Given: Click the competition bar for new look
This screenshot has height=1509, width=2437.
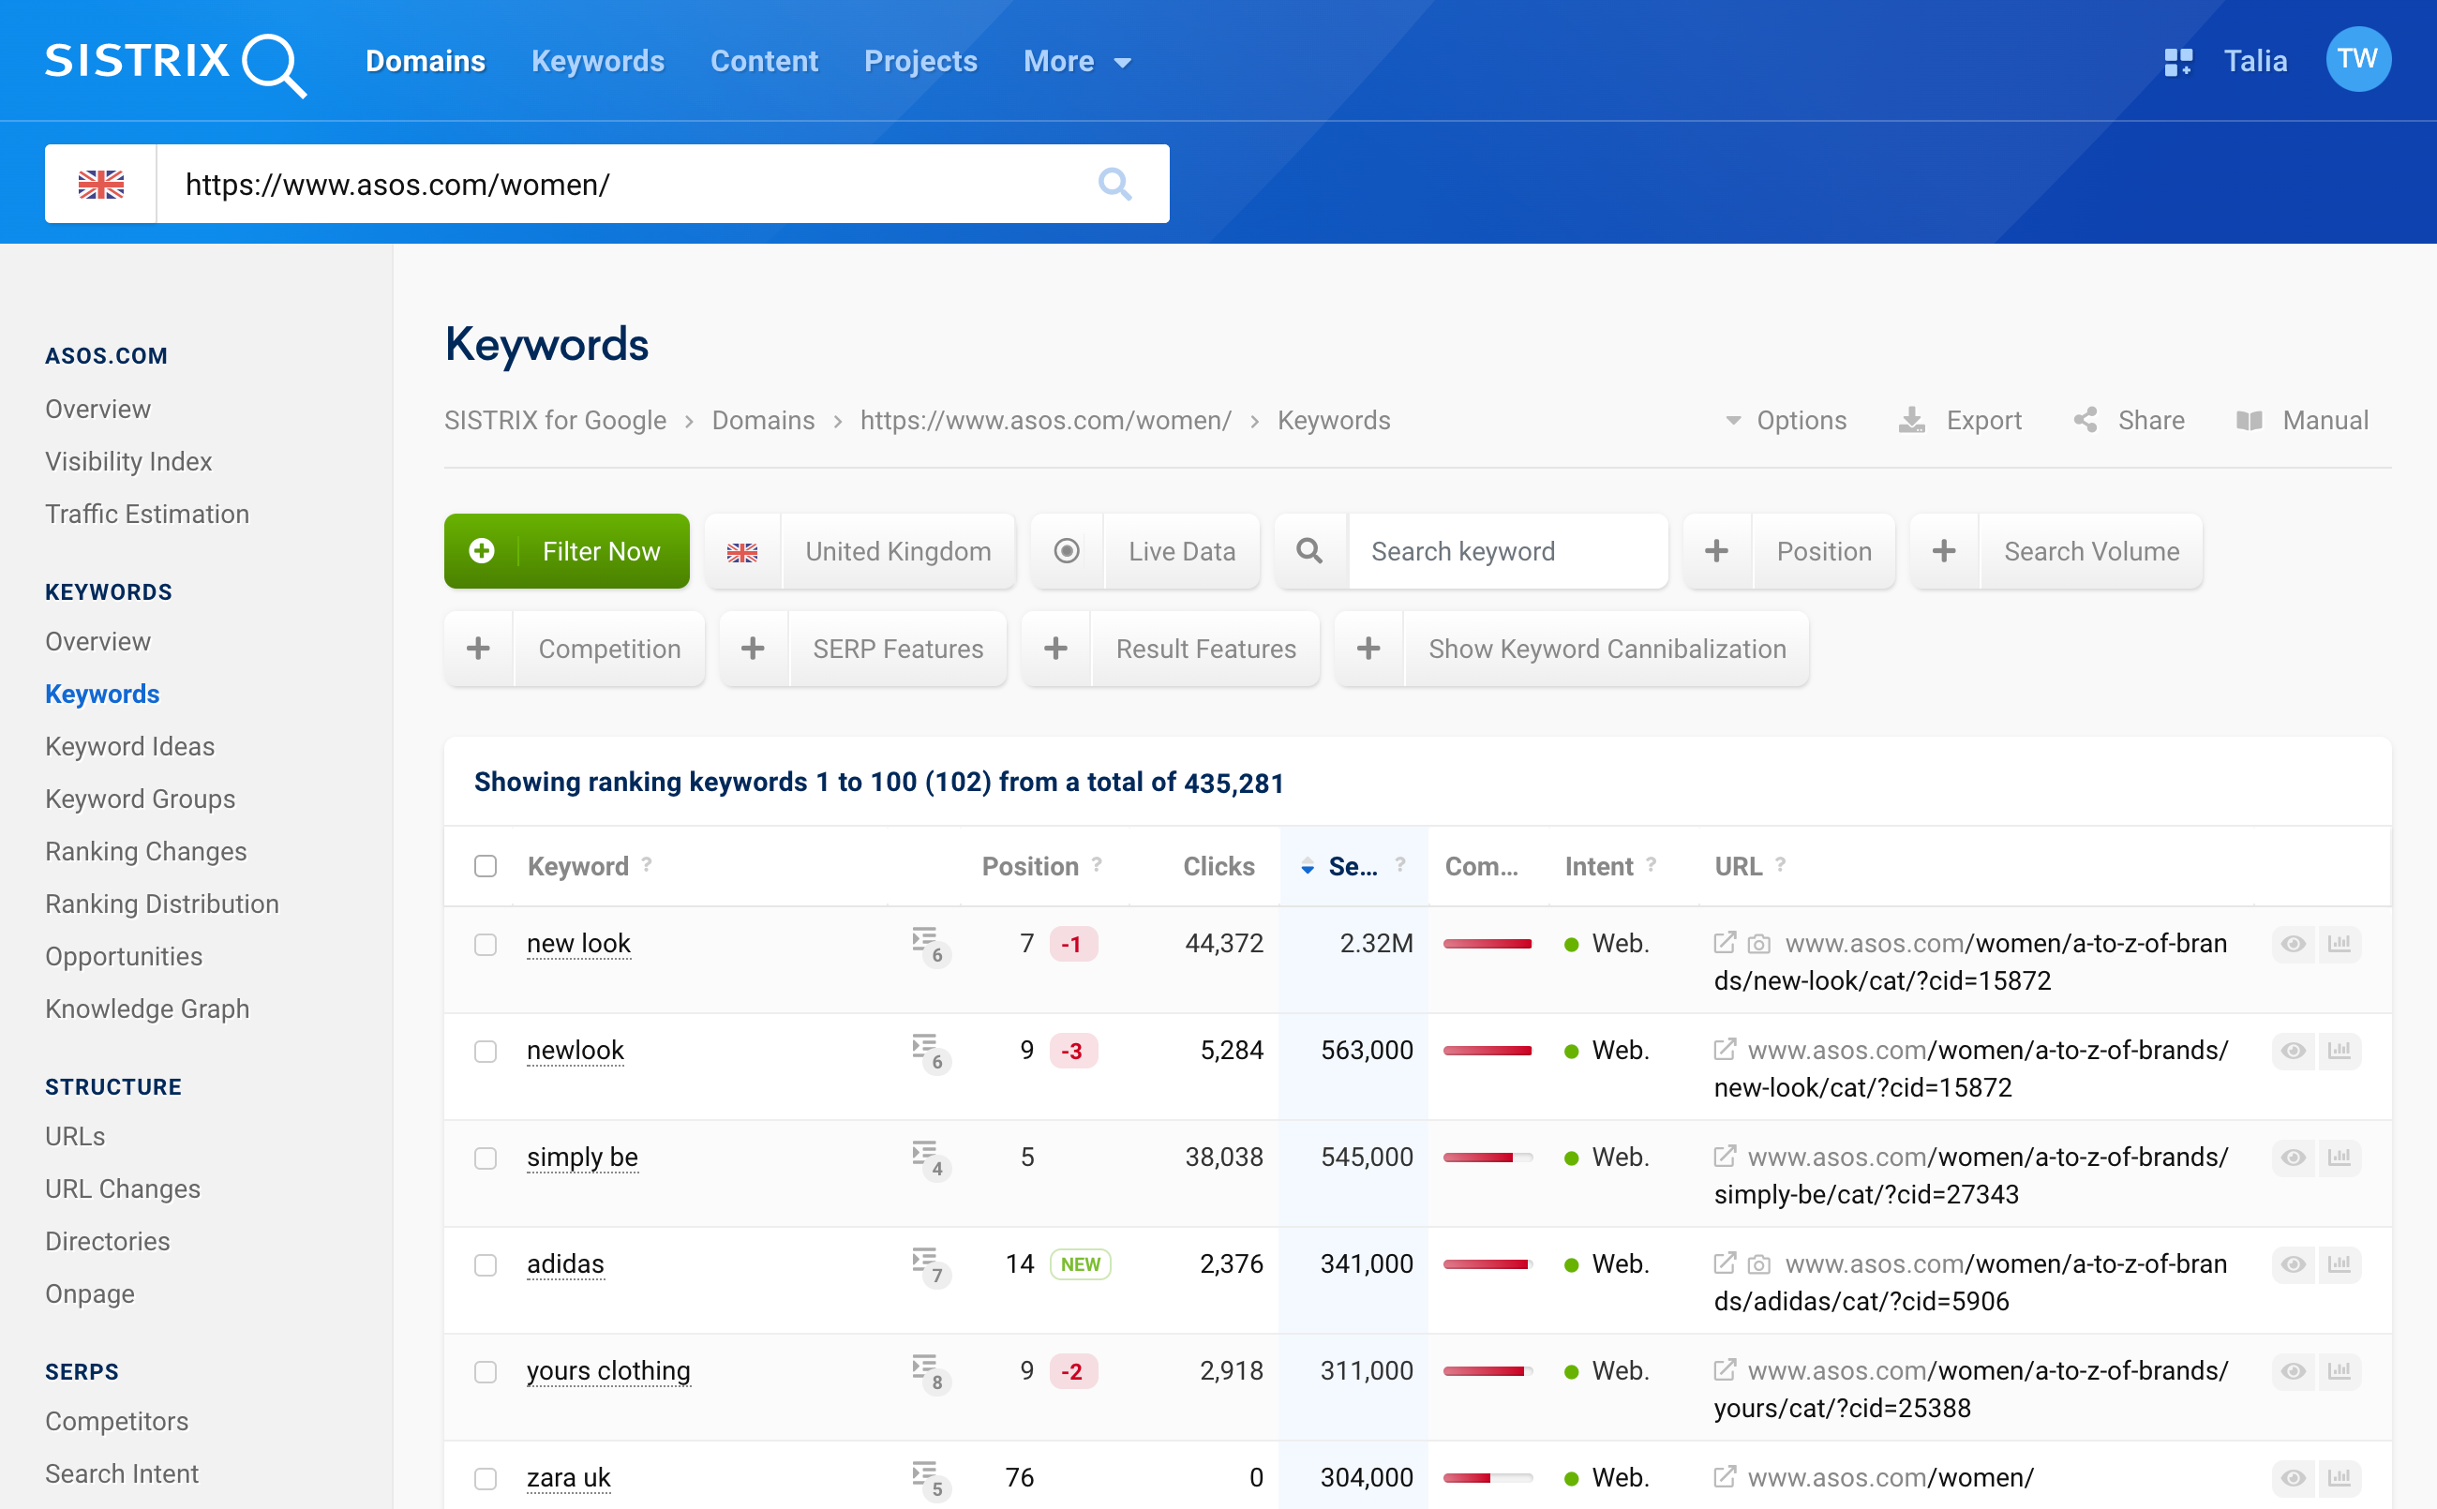Looking at the screenshot, I should (1487, 943).
